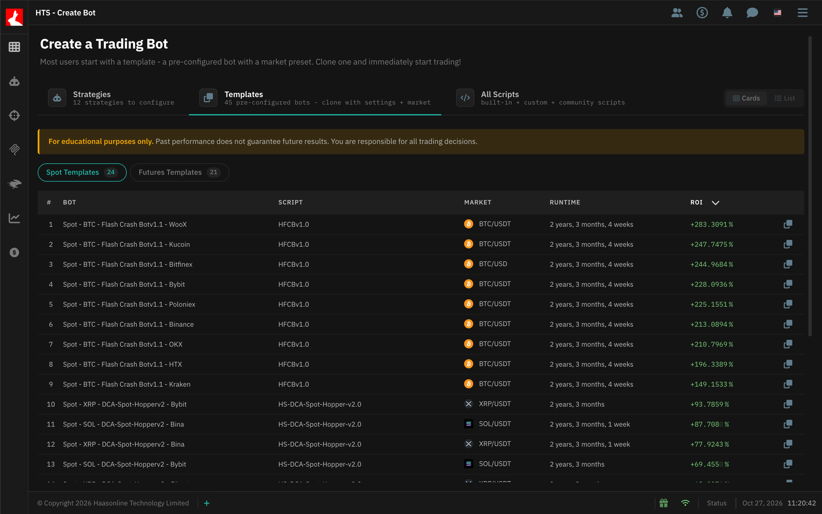822x514 pixels.
Task: Select the Spot Templates filter
Action: tap(82, 172)
